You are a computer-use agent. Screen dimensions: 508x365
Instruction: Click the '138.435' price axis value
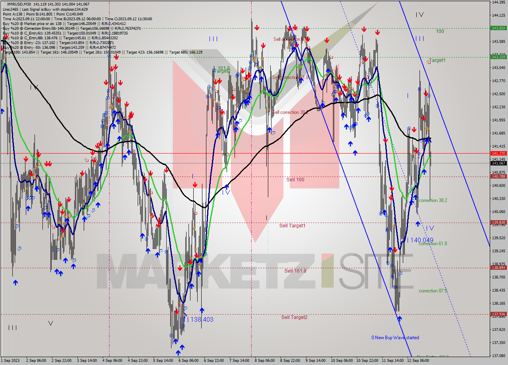pos(498,290)
